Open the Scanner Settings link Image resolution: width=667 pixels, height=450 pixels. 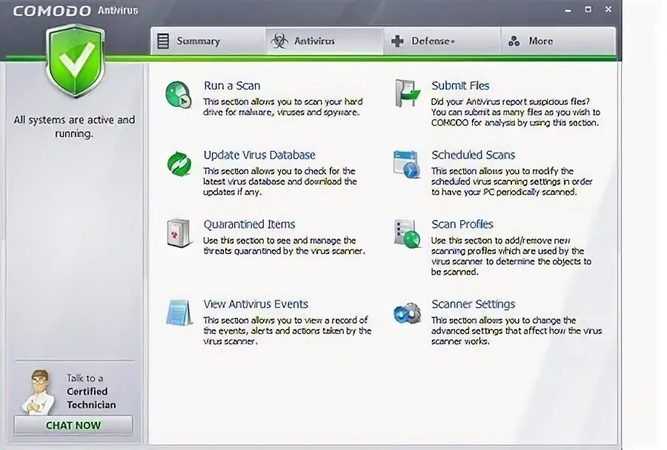pyautogui.click(x=474, y=303)
